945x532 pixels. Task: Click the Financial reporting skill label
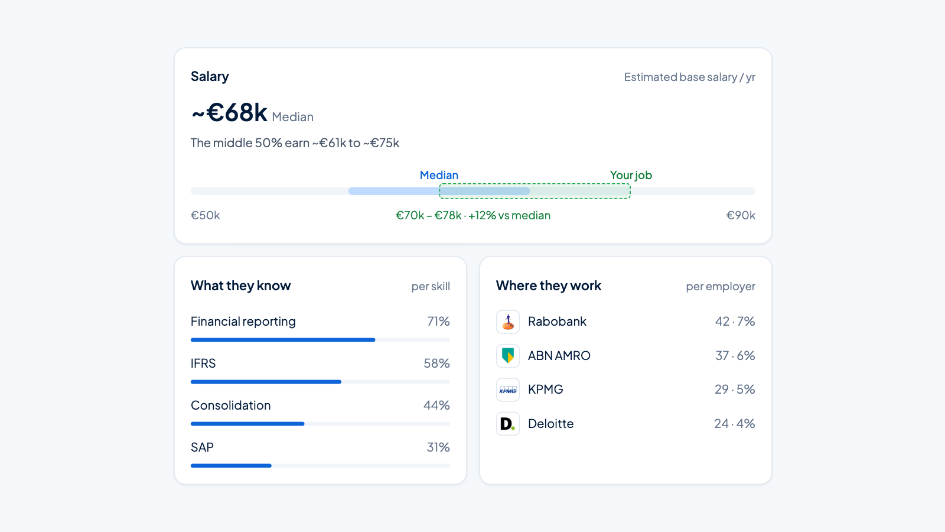click(x=243, y=322)
